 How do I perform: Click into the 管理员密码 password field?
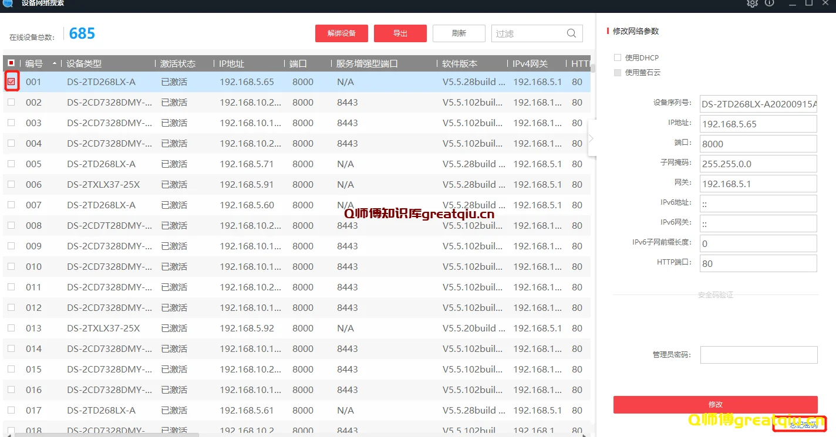click(x=758, y=355)
